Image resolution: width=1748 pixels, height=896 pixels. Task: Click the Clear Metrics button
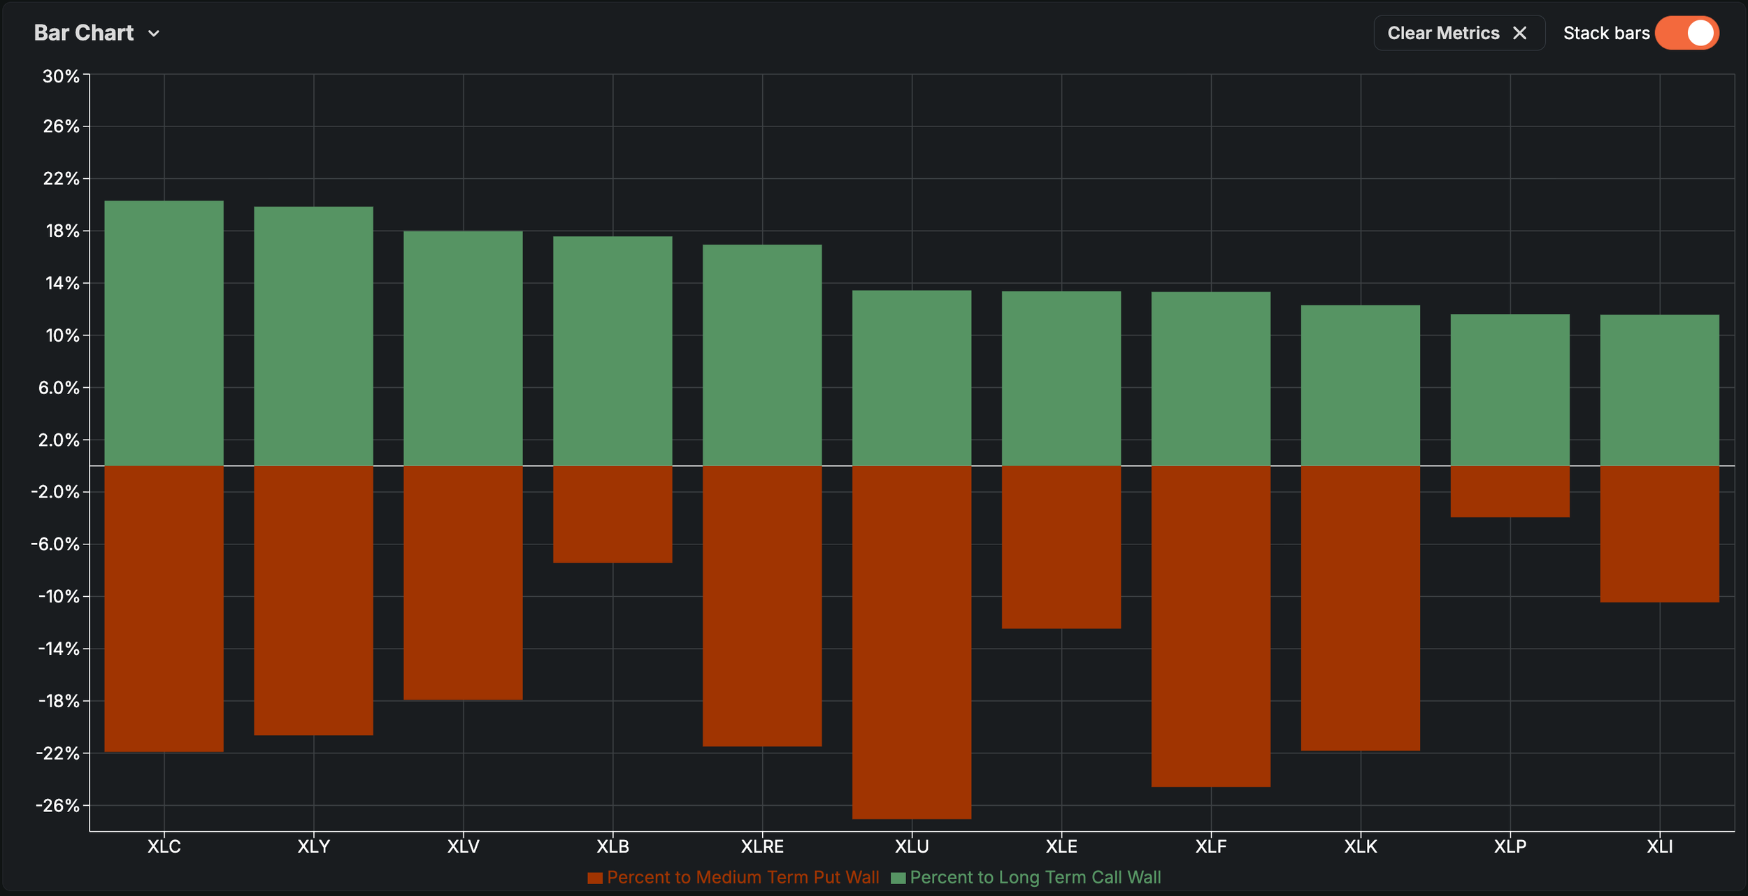coord(1442,33)
